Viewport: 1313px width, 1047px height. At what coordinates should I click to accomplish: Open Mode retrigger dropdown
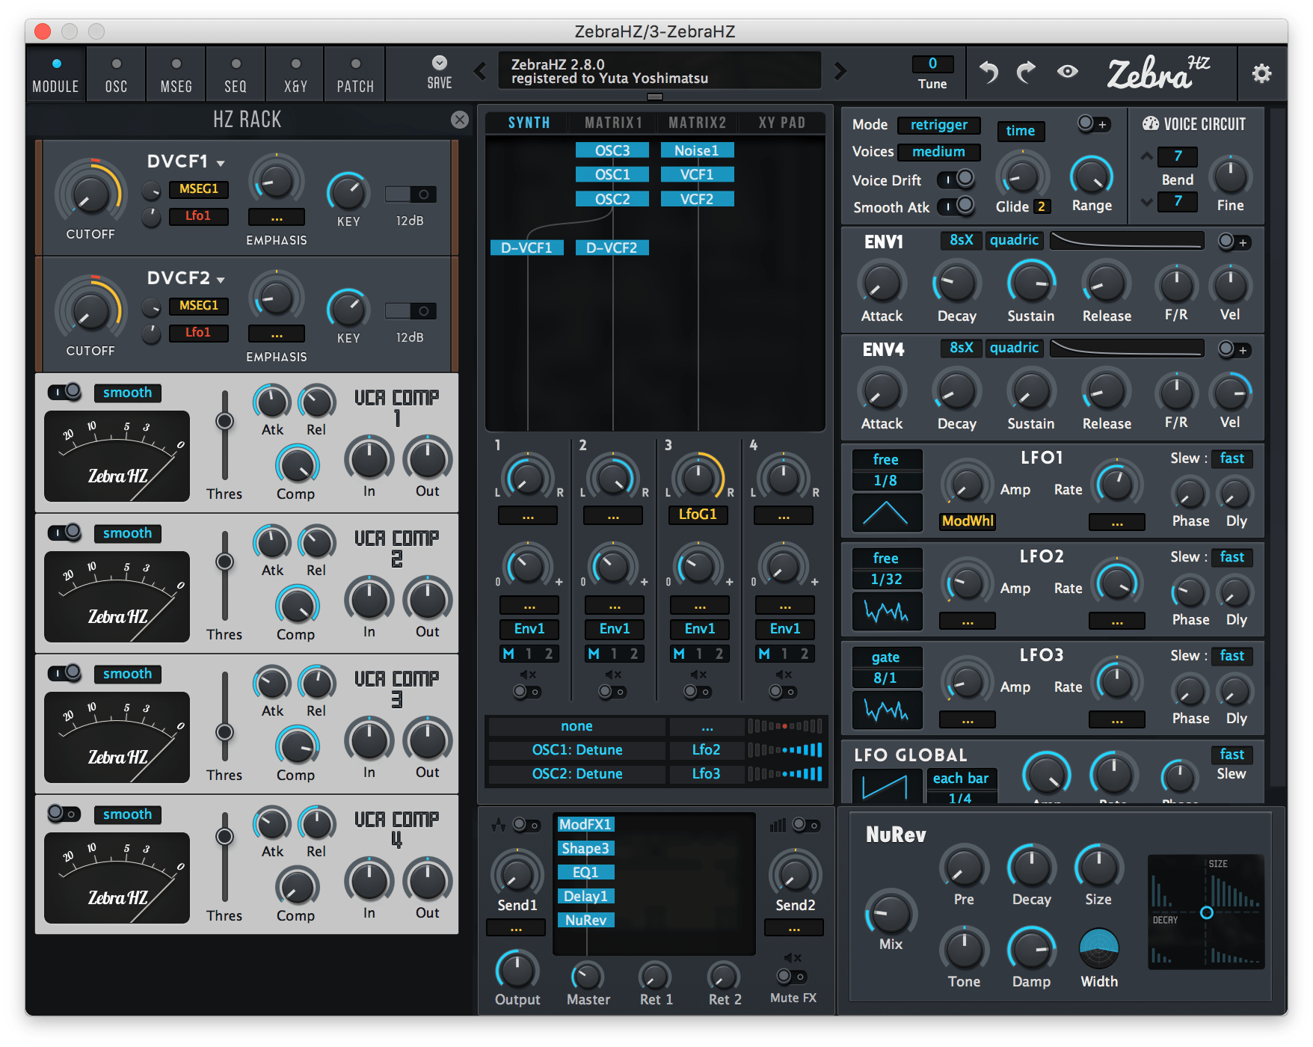pos(939,125)
